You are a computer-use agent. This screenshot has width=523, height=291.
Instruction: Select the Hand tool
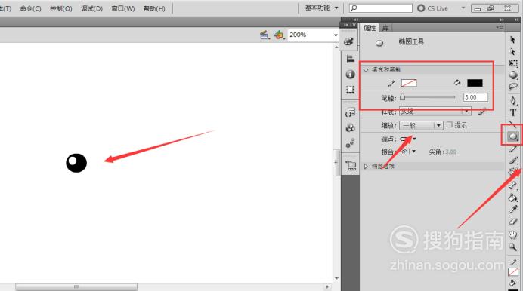(x=513, y=234)
